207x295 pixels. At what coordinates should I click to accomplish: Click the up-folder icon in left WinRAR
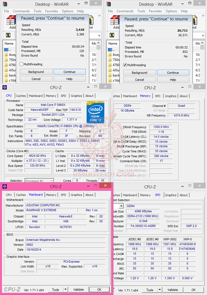pyautogui.click(x=8, y=35)
